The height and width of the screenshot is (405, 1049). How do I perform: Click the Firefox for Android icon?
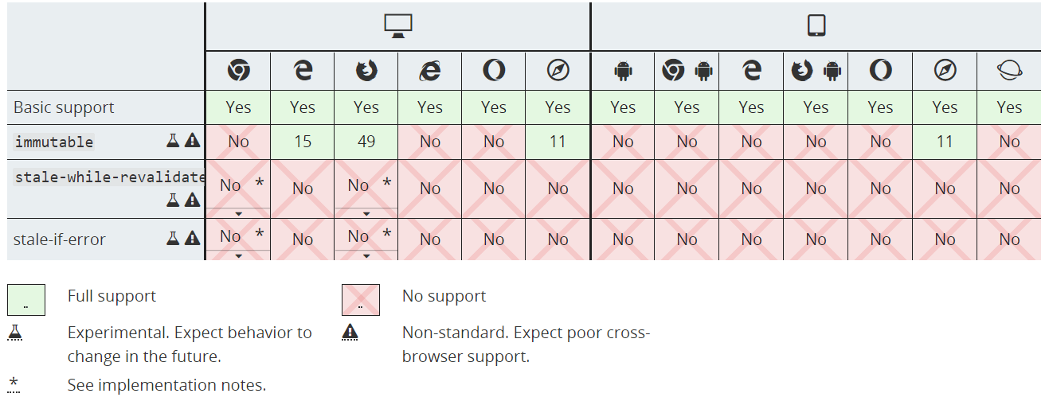point(816,71)
